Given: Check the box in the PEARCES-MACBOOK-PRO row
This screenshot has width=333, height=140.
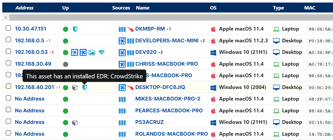Looking at the screenshot, I should [x=8, y=109].
